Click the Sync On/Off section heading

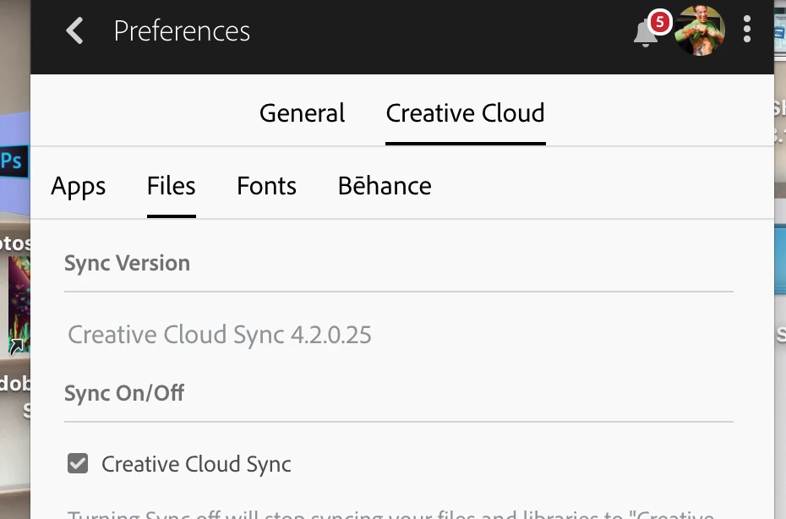pos(124,393)
